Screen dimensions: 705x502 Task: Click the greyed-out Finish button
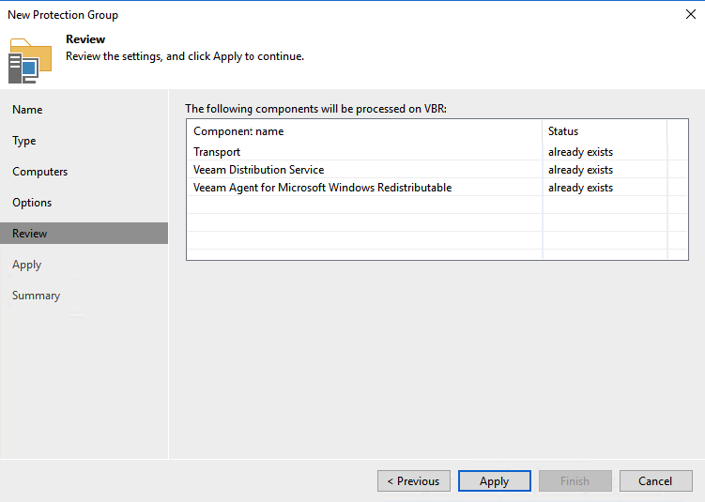575,481
